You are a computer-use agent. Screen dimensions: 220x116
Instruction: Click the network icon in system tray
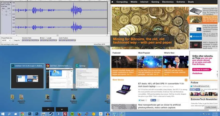point(207,114)
